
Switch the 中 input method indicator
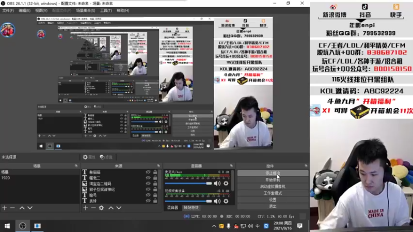258,226
